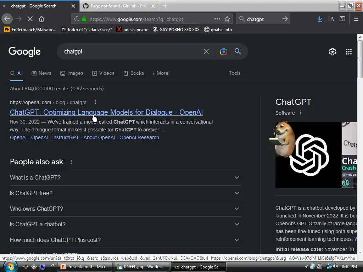Open the Firefox hamburger menu
Viewport: 363px width, 272px height.
(356, 19)
